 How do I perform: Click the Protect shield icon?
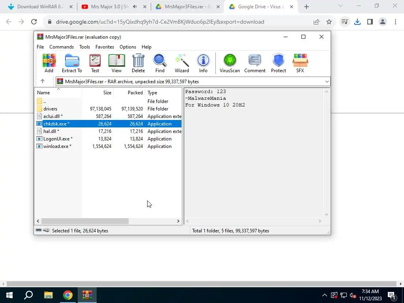(279, 64)
